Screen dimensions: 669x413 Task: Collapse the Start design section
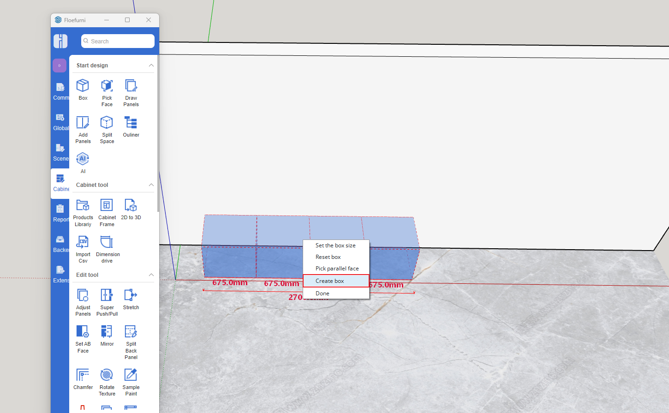151,66
